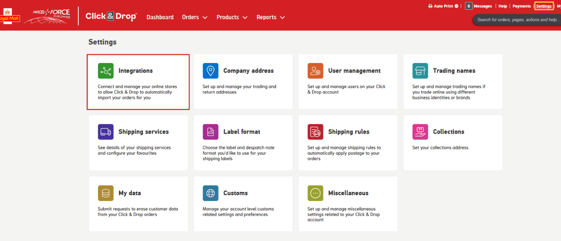Viewport: 561px width, 241px height.
Task: Click the Collections hand icon
Action: [420, 132]
